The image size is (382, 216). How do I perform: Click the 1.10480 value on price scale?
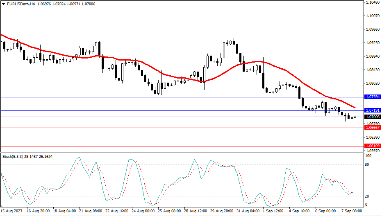click(x=372, y=2)
